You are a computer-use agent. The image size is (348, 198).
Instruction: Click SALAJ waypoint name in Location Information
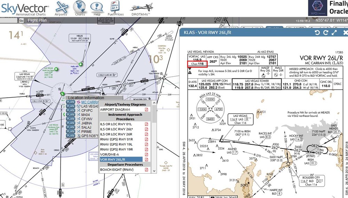[x=86, y=127]
